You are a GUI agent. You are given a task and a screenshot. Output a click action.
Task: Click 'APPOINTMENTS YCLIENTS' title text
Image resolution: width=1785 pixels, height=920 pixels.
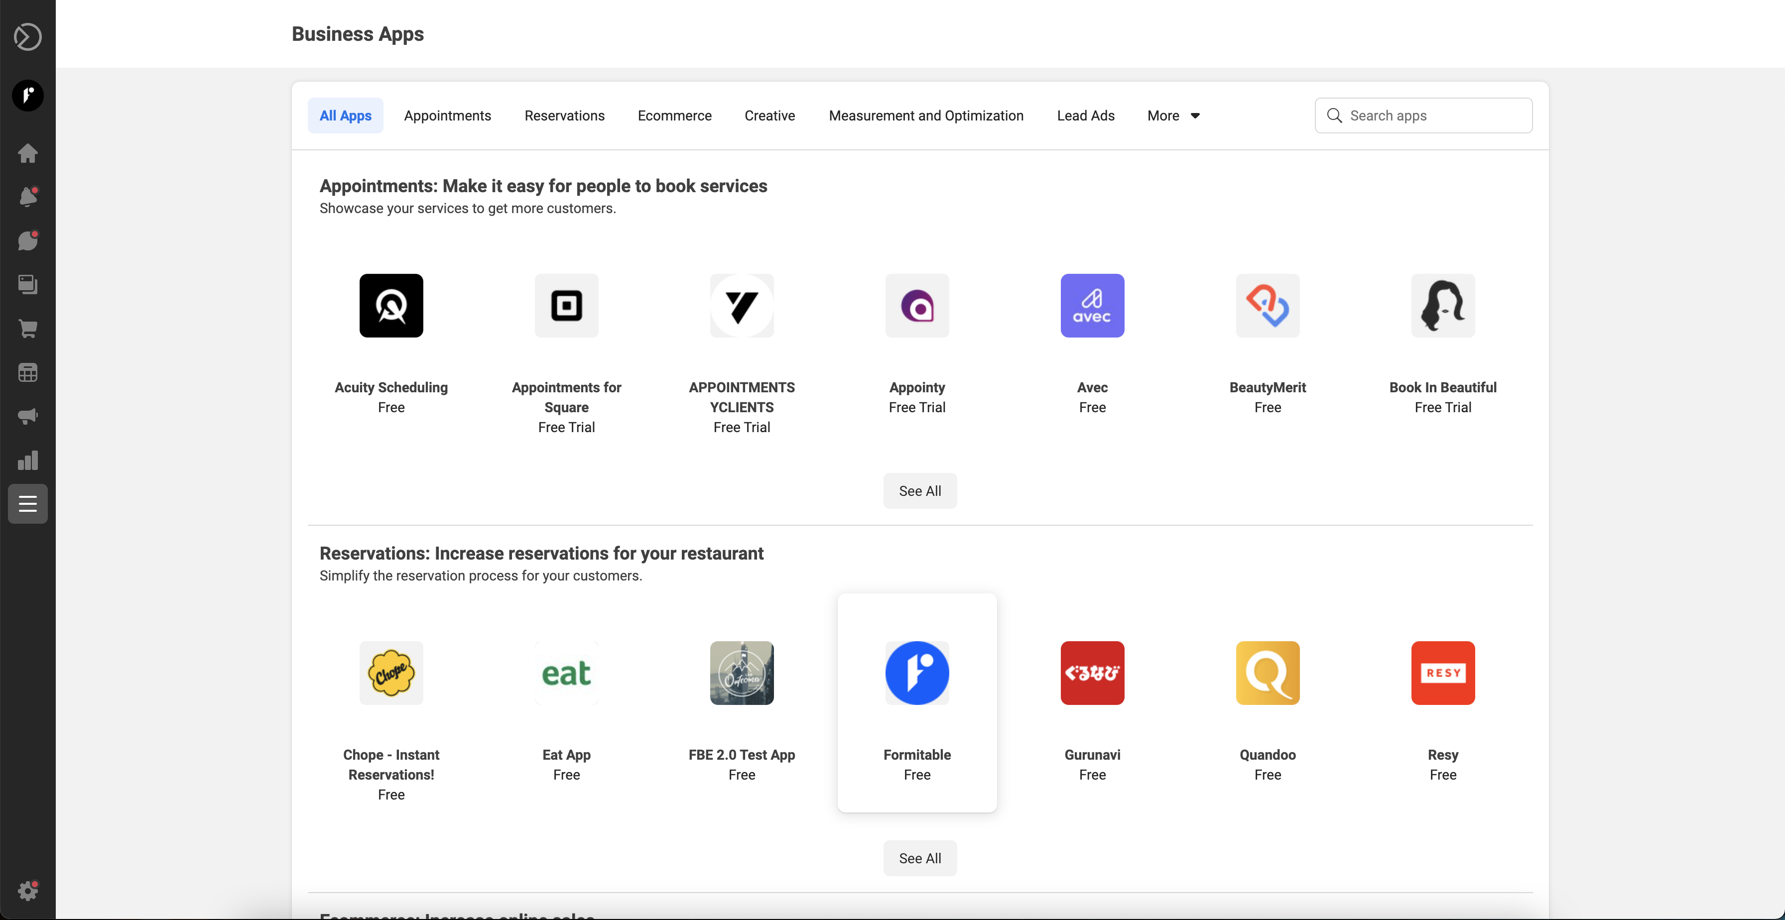click(742, 397)
